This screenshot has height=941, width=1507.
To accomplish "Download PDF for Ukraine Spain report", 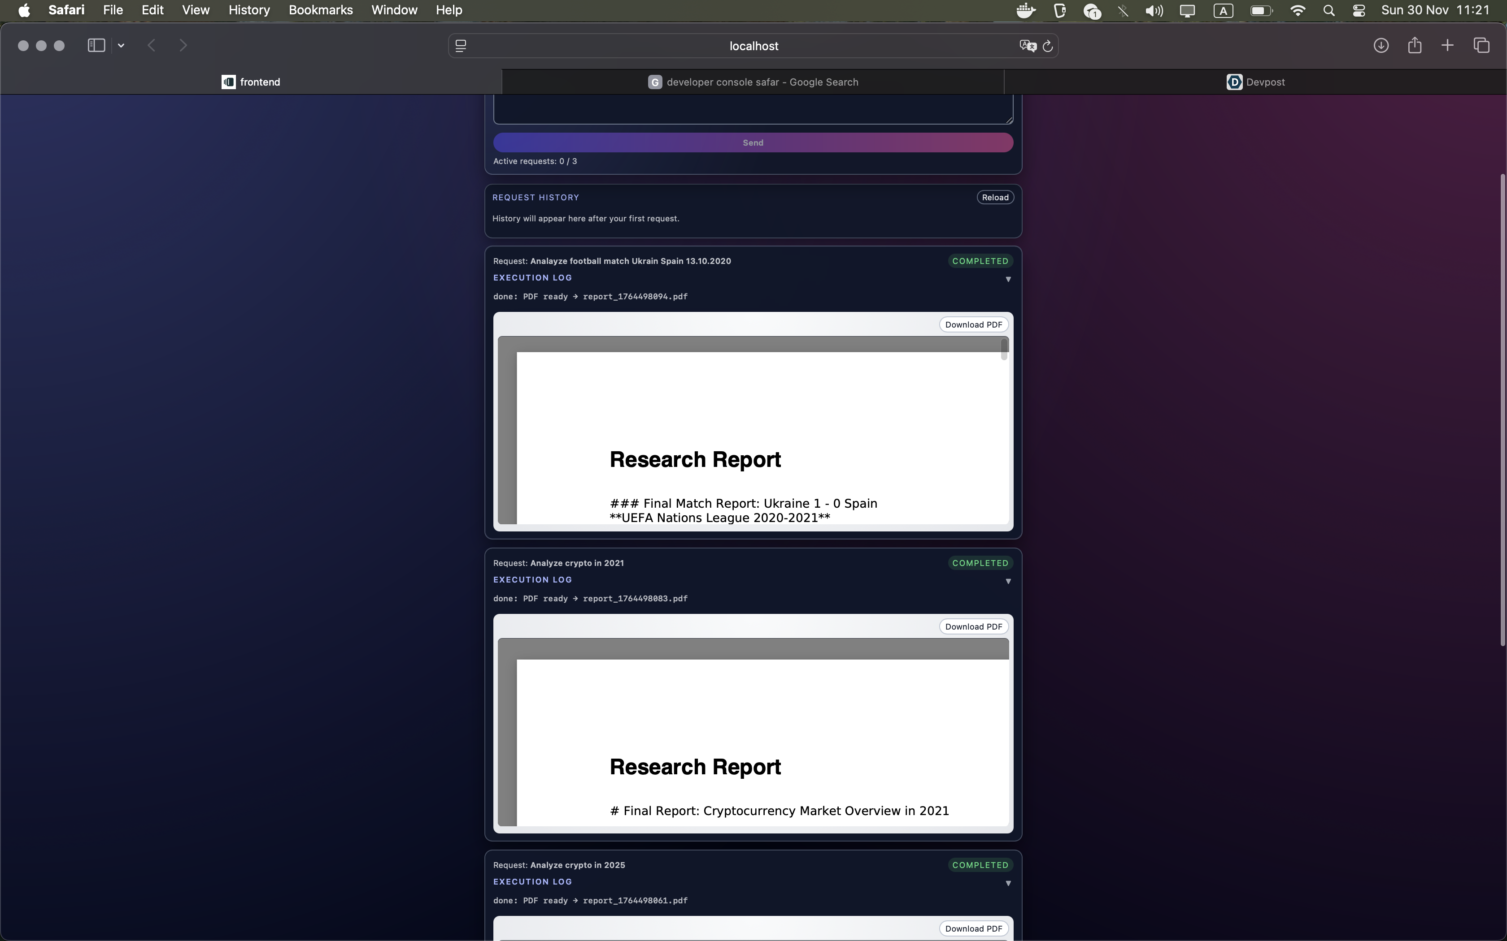I will (x=973, y=325).
